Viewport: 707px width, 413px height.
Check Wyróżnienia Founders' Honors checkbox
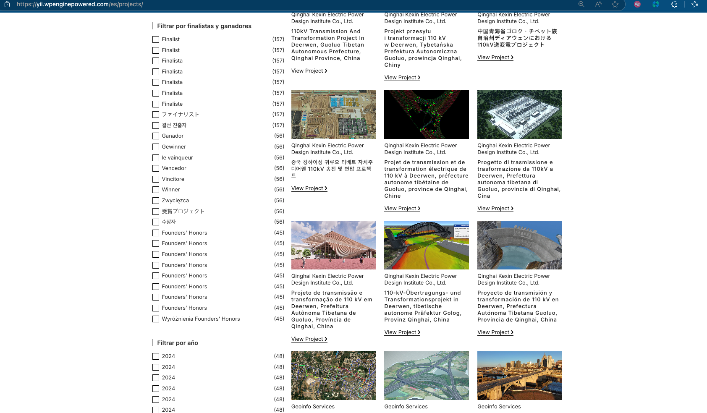156,319
